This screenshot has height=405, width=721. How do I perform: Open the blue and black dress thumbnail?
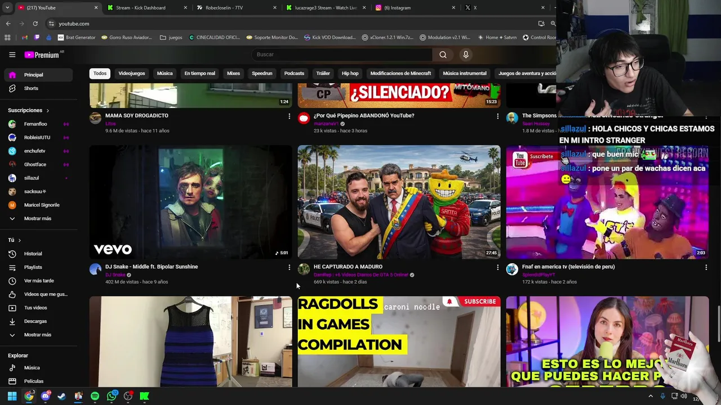[190, 341]
